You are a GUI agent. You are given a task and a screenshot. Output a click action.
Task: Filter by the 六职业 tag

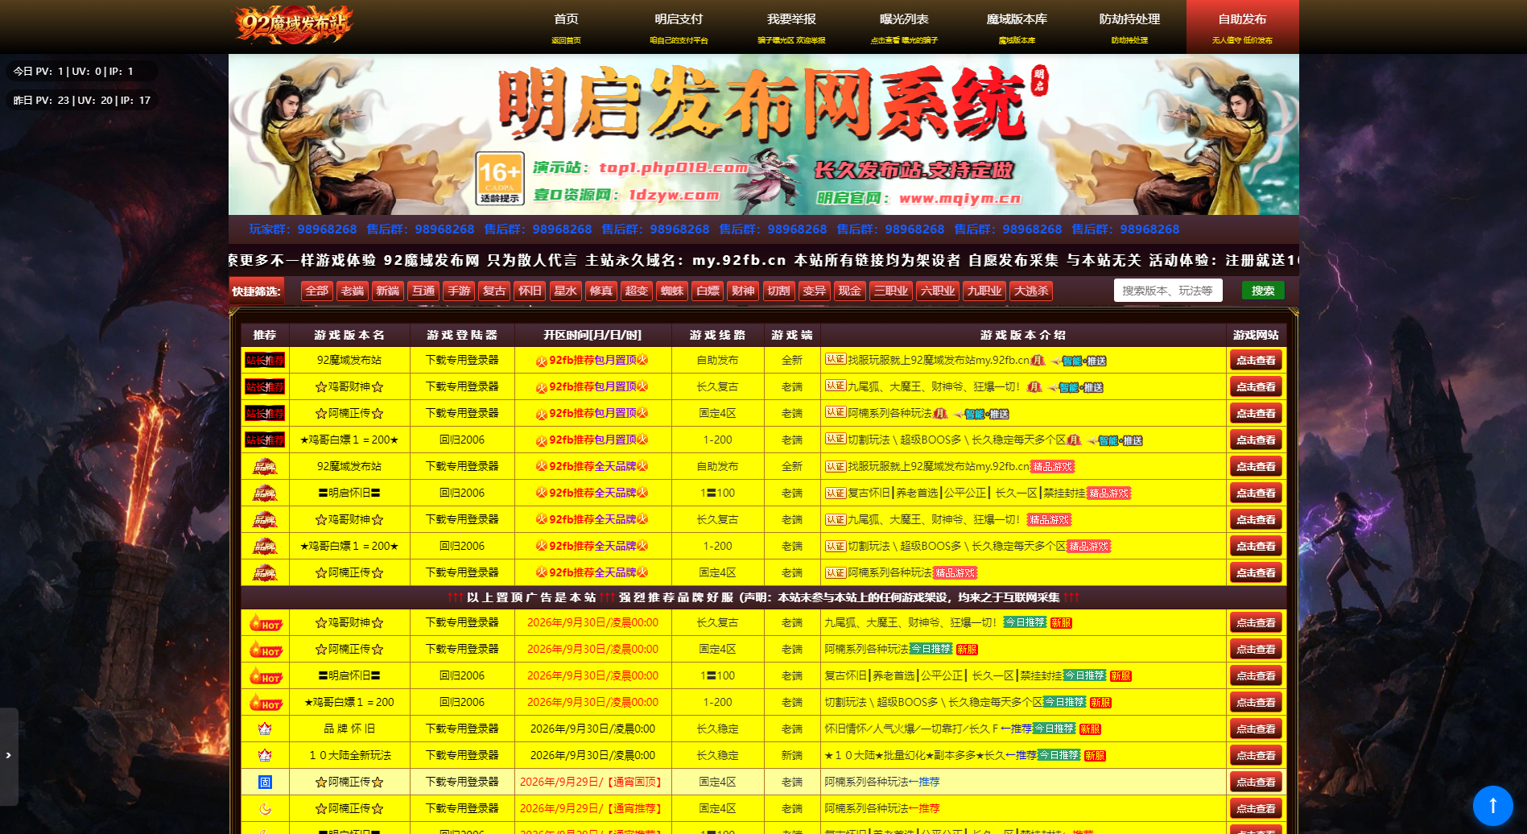pos(937,291)
